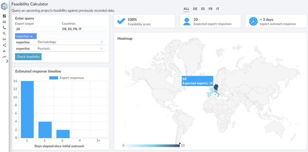Click the '< 3 days' response value

267,19
